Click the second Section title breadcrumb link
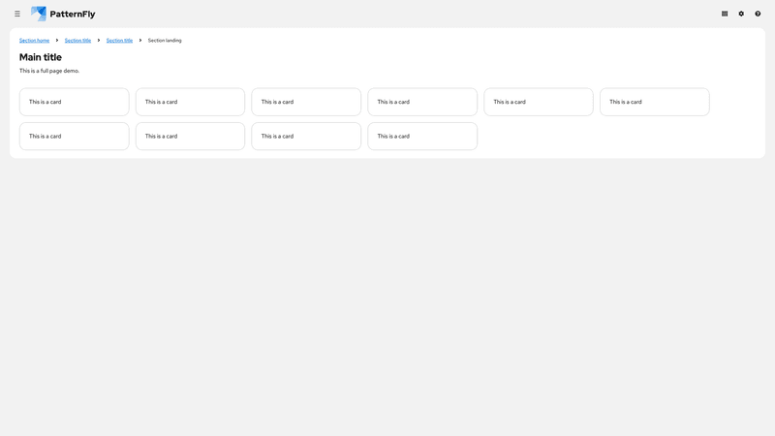This screenshot has height=436, width=775. [x=119, y=41]
